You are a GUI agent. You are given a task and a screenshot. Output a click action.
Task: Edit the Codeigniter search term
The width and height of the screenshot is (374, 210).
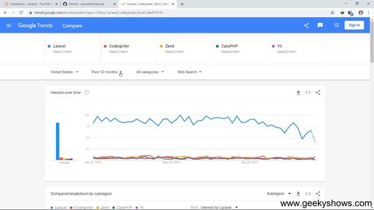pyautogui.click(x=129, y=48)
